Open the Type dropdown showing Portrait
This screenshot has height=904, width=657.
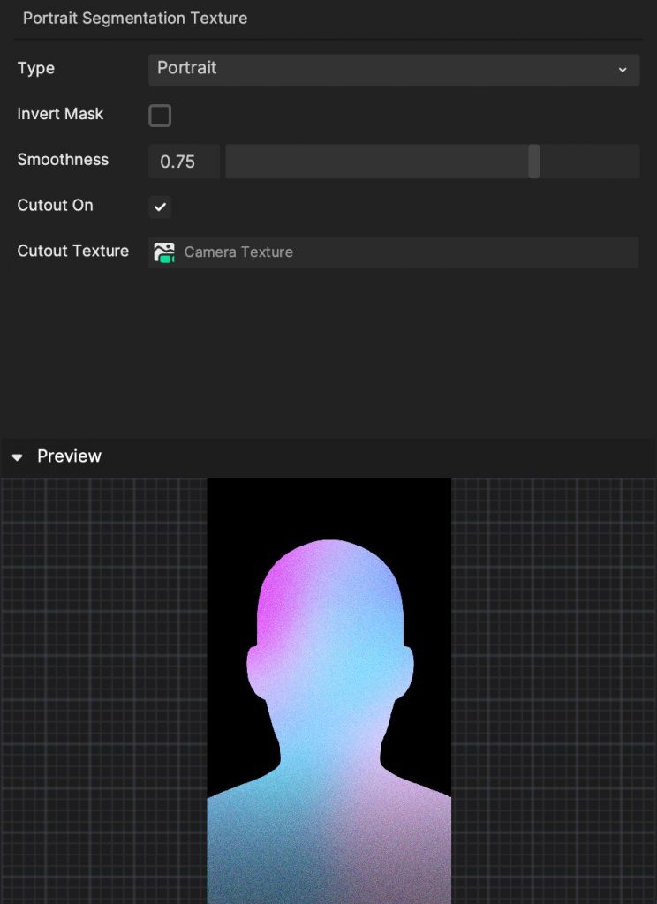tap(393, 69)
